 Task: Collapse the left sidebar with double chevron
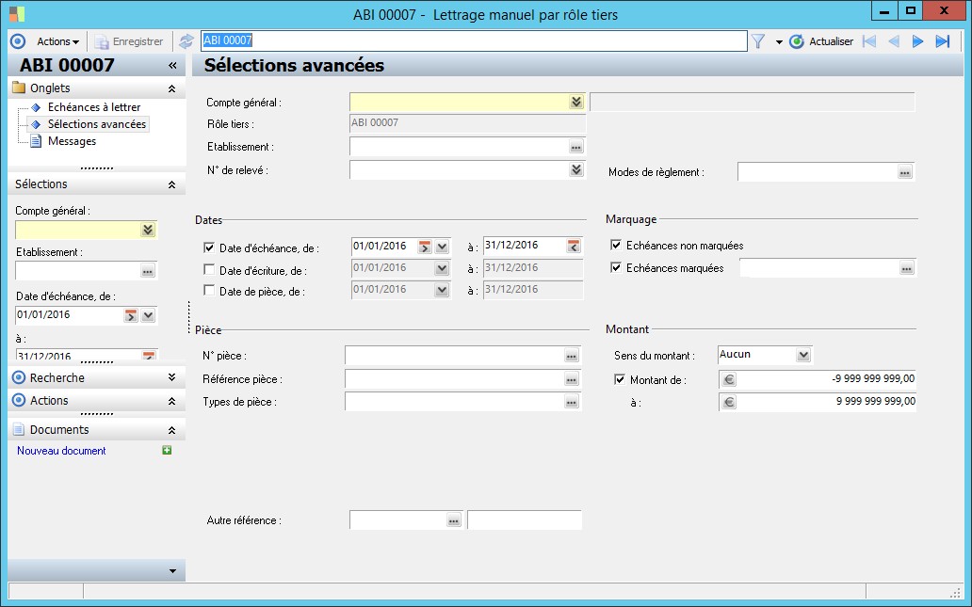tap(172, 66)
